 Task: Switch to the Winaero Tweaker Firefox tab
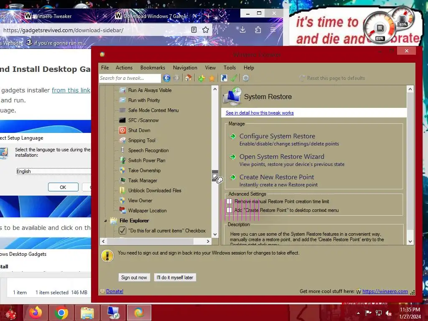pyautogui.click(x=66, y=16)
